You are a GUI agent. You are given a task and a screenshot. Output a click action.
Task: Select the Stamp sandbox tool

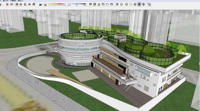tap(21, 5)
